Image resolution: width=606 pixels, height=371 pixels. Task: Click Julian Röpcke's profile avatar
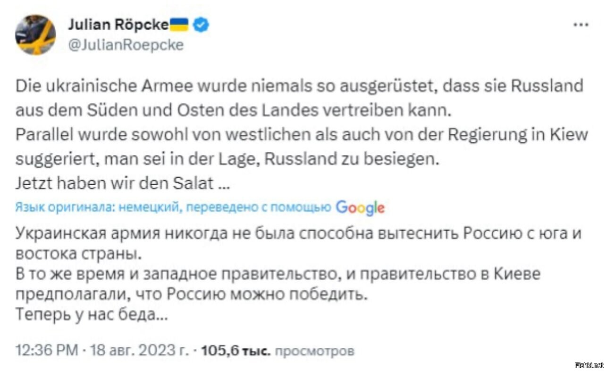pyautogui.click(x=35, y=35)
